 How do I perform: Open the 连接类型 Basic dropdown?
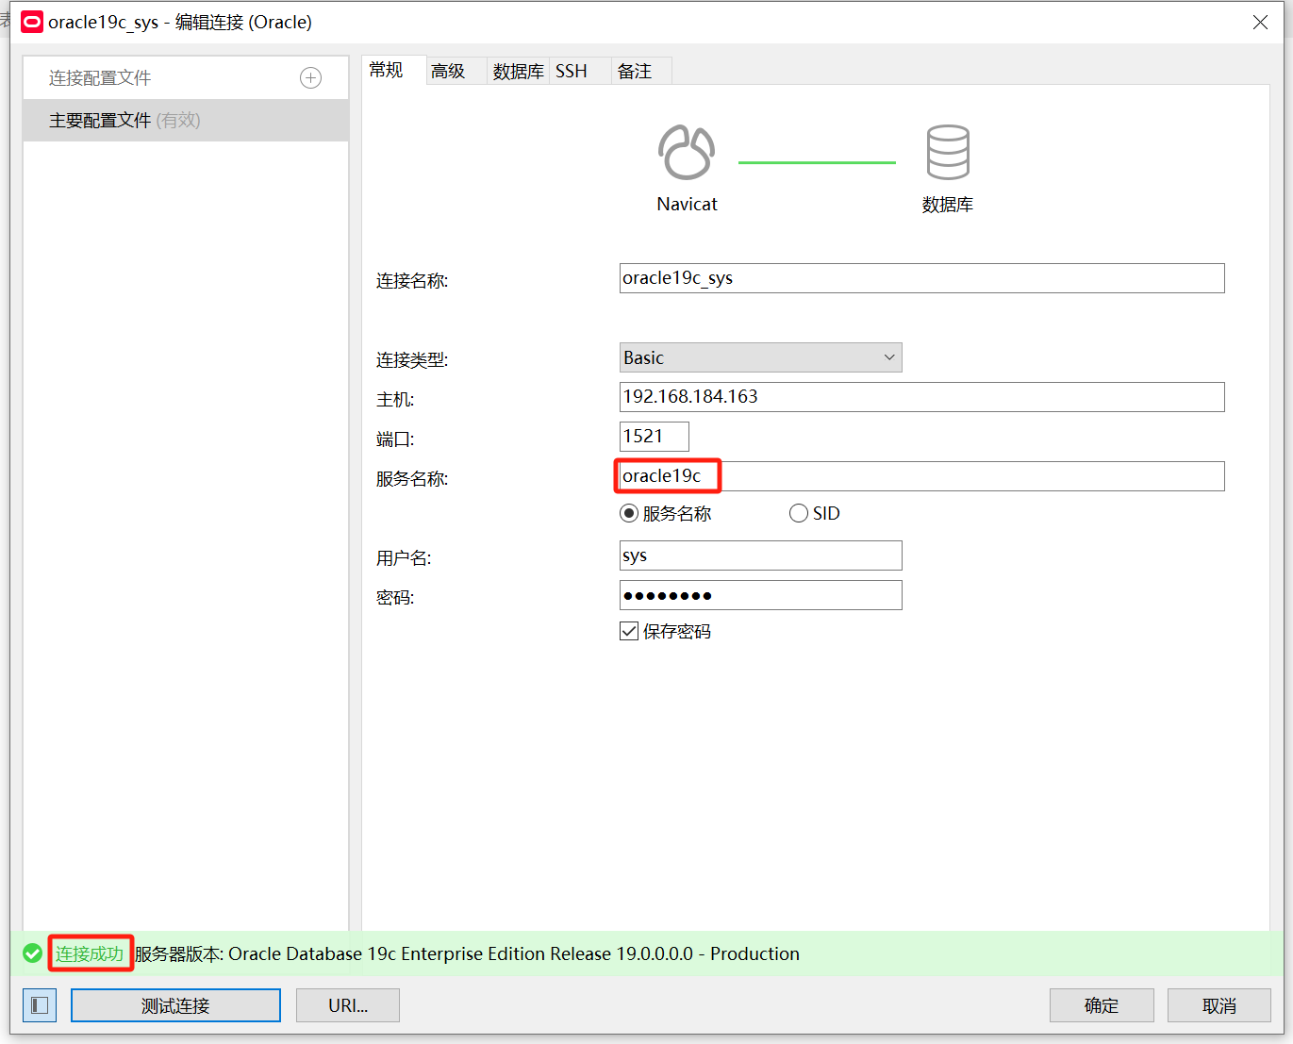[x=760, y=357]
